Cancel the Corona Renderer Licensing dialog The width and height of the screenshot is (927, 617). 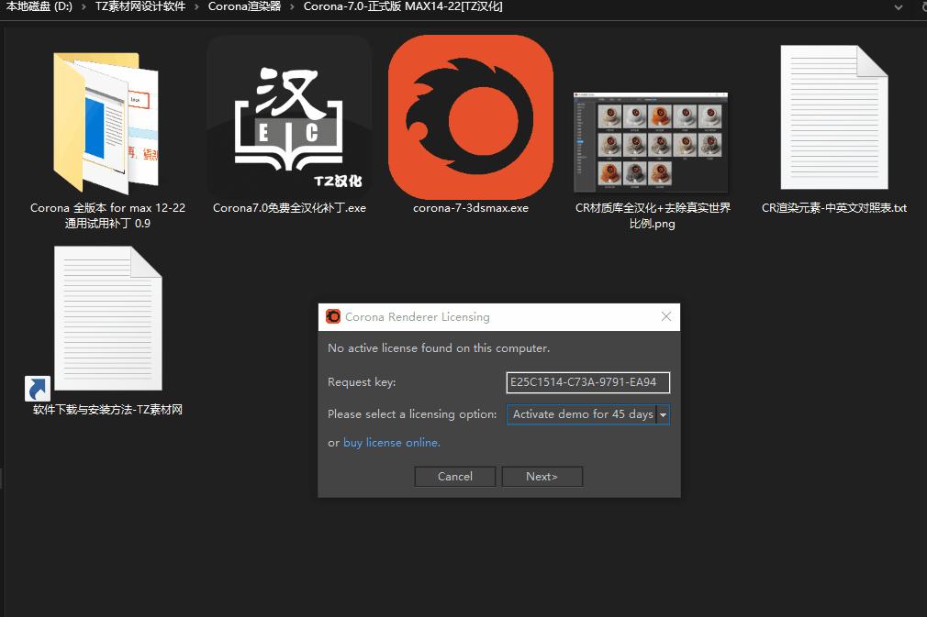(454, 476)
